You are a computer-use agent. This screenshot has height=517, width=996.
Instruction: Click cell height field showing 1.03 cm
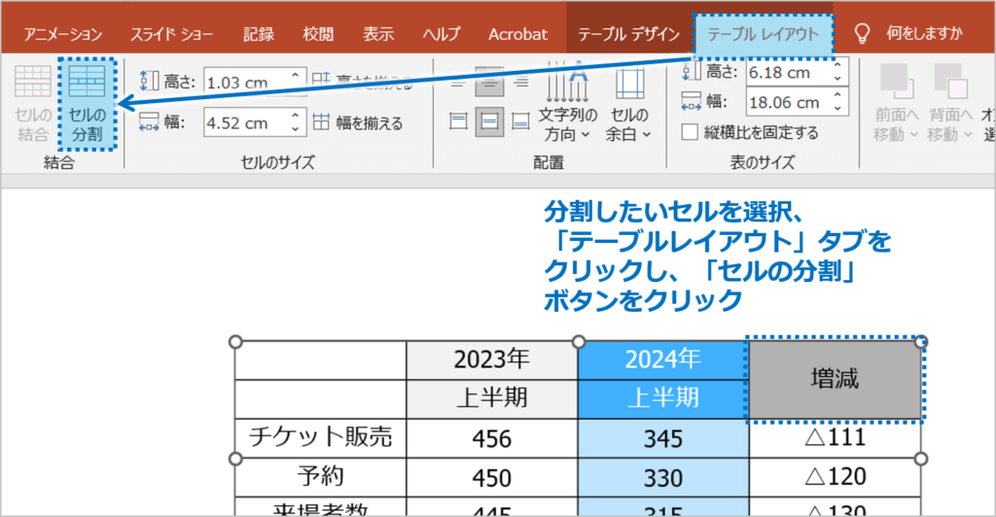point(246,82)
